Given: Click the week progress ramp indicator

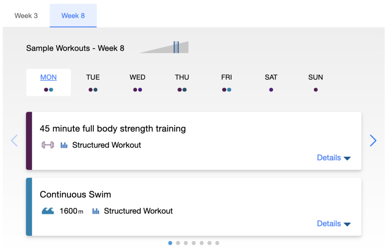Looking at the screenshot, I should pyautogui.click(x=165, y=48).
